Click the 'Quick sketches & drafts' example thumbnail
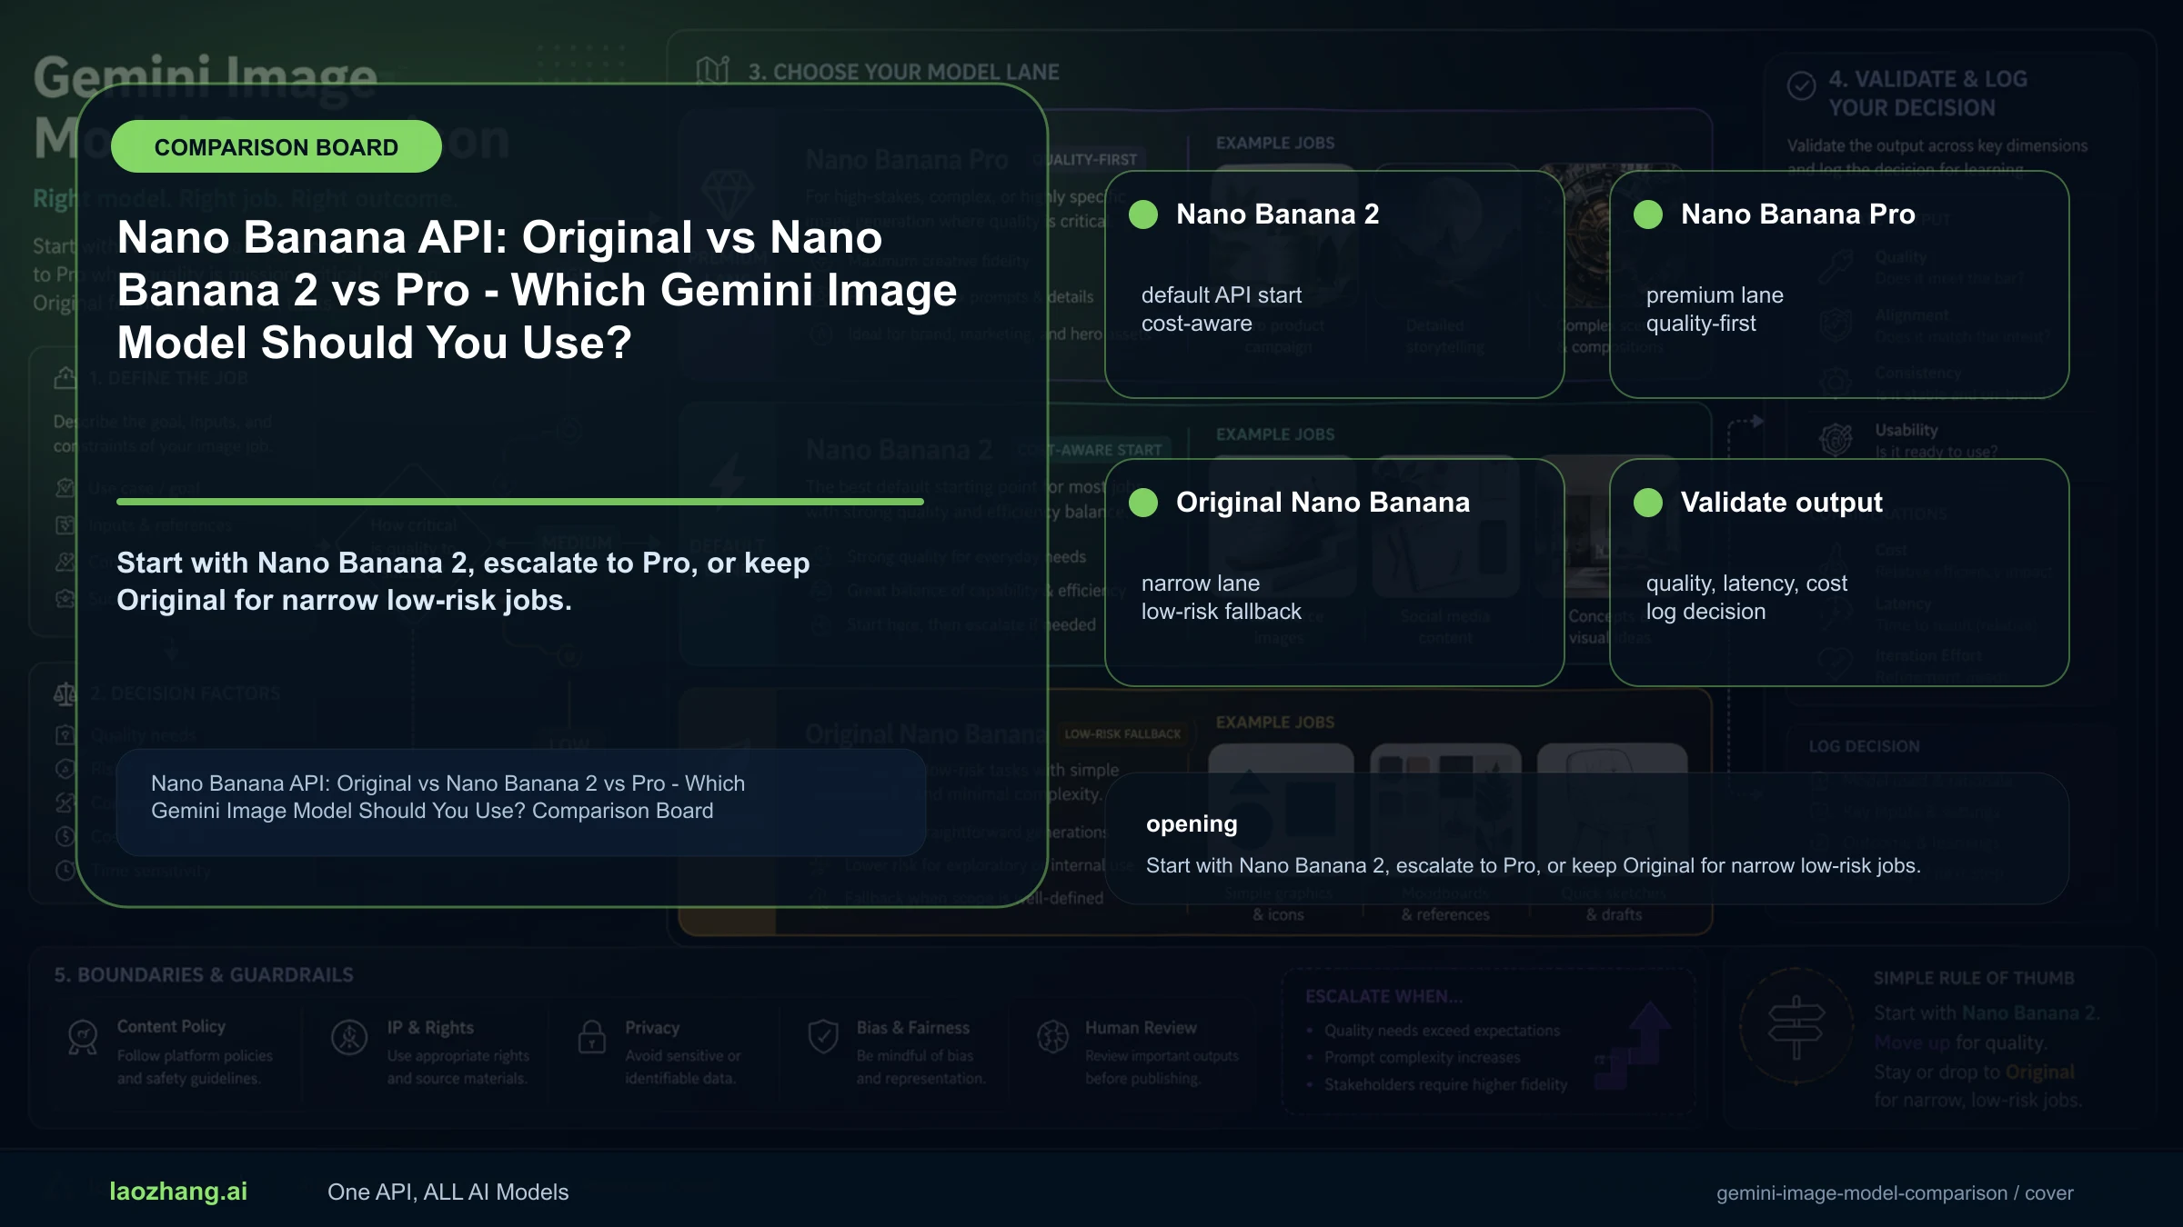The width and height of the screenshot is (2183, 1227). (1613, 813)
